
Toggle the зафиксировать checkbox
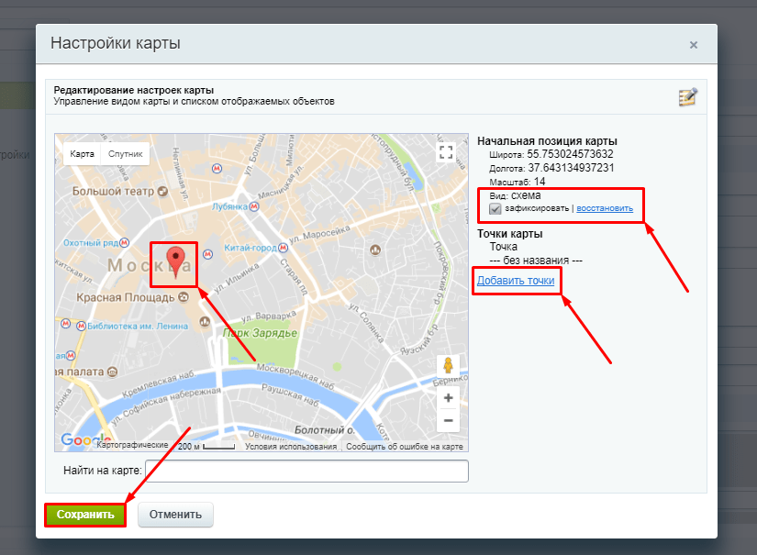point(495,208)
